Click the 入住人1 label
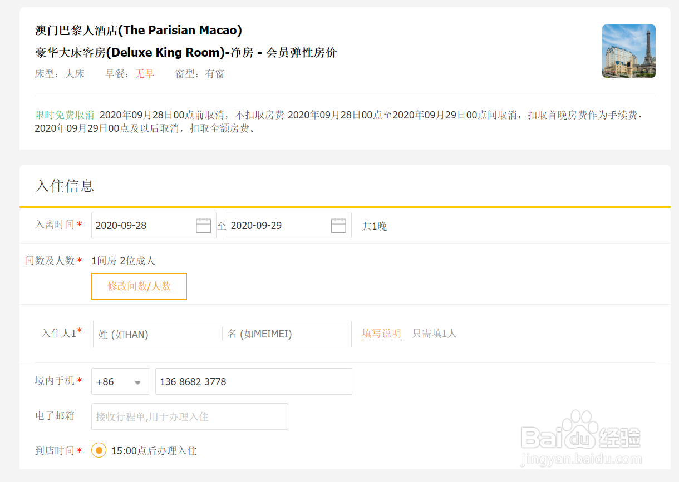 [58, 334]
